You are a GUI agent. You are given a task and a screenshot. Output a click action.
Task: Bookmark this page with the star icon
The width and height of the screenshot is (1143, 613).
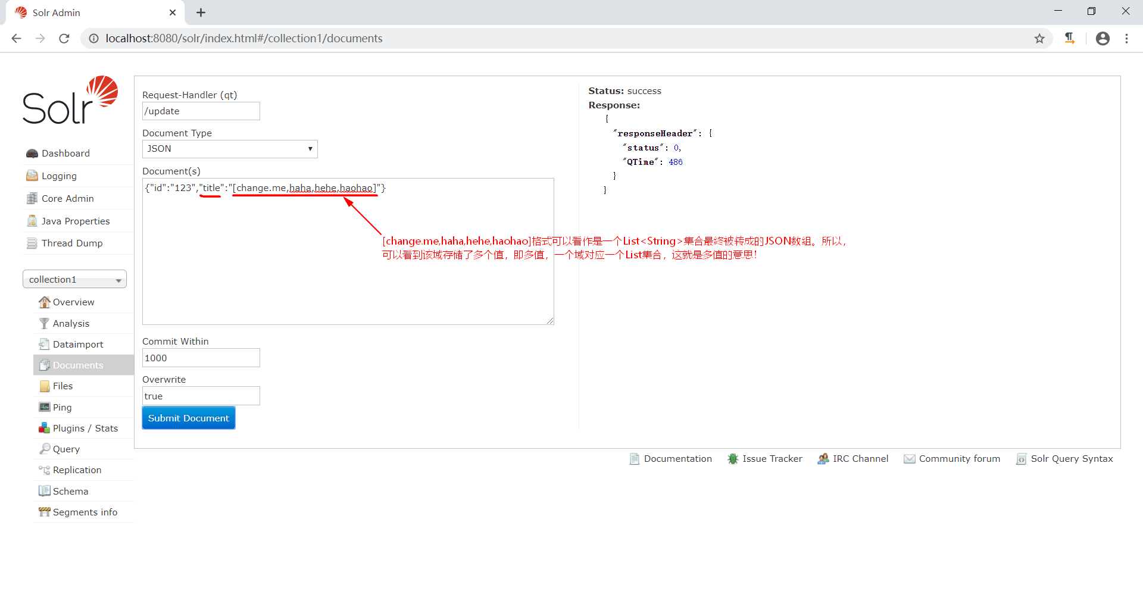[1039, 38]
